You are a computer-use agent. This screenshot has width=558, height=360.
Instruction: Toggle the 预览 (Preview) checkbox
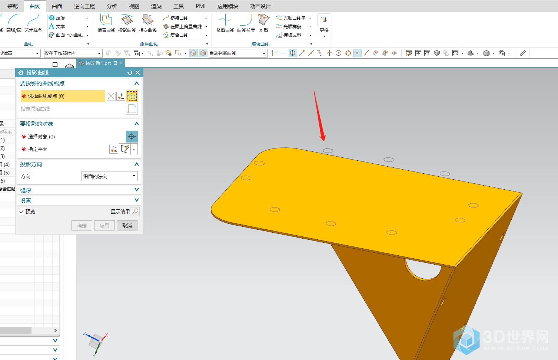[x=21, y=212]
